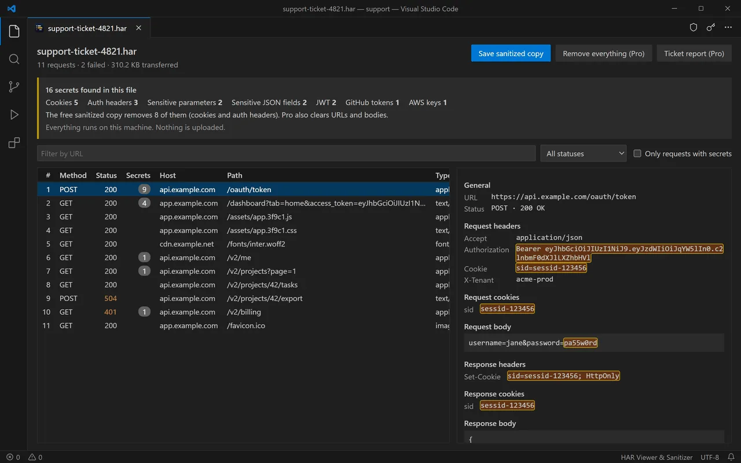Click the Sensitive parameters 2 summary count

[185, 102]
